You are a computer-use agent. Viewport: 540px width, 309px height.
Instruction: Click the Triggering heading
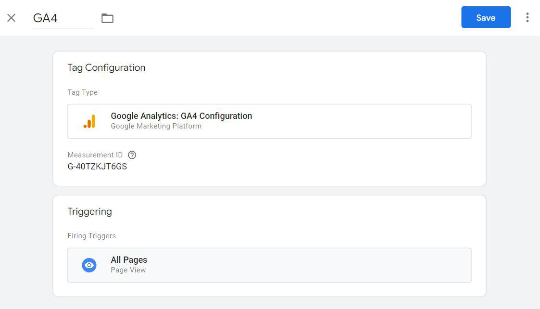point(89,211)
